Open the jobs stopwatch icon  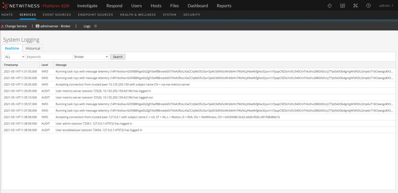330,6
